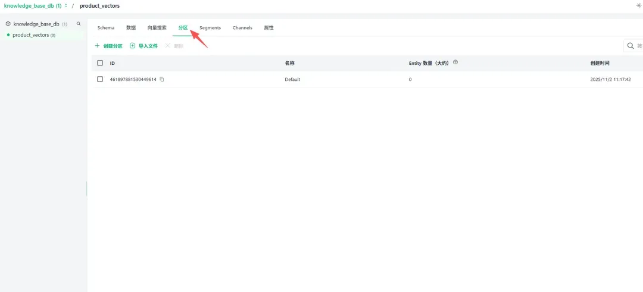Click the entity count value 0
643x292 pixels.
point(410,80)
